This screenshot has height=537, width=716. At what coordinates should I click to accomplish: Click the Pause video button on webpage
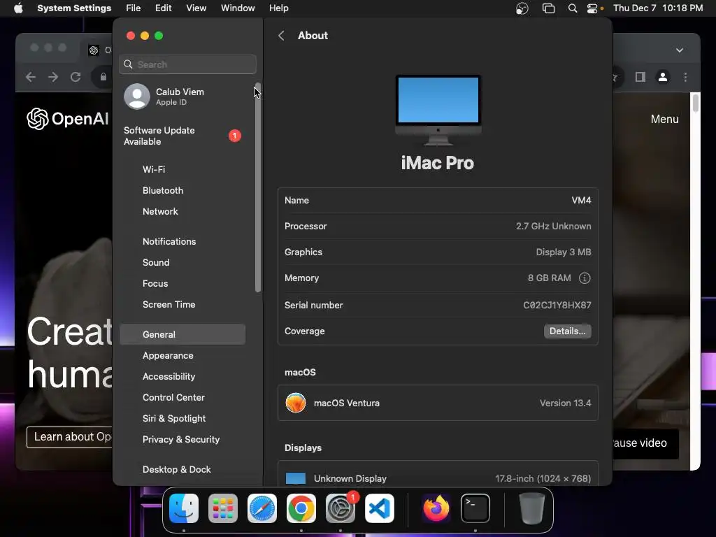645,443
